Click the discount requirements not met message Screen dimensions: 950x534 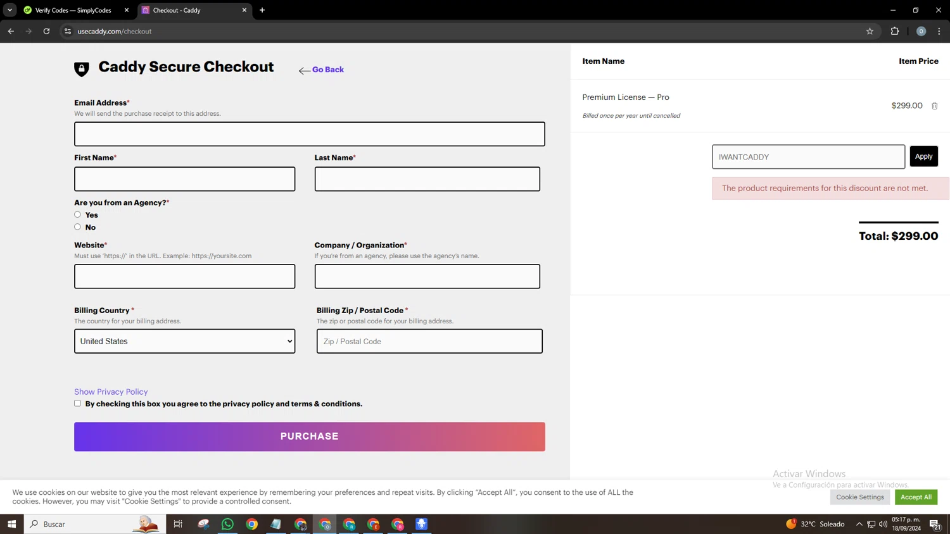pos(830,189)
